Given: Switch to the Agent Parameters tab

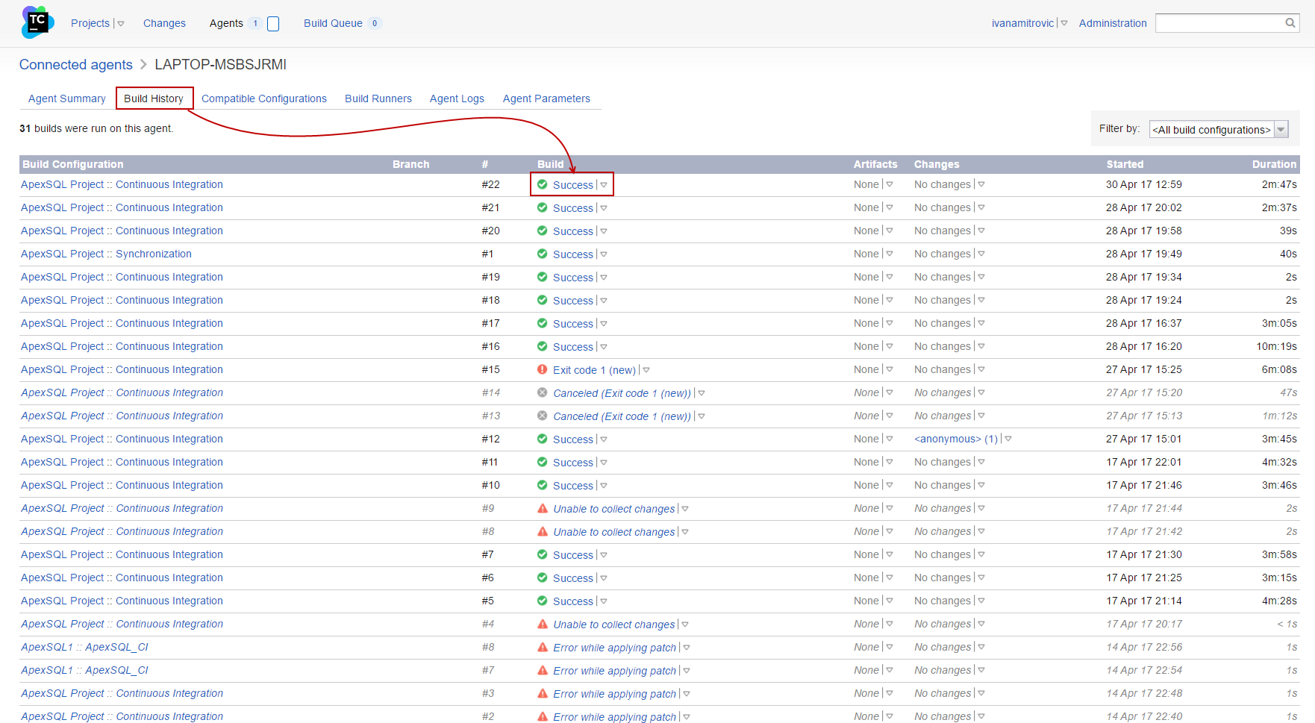Looking at the screenshot, I should 546,98.
